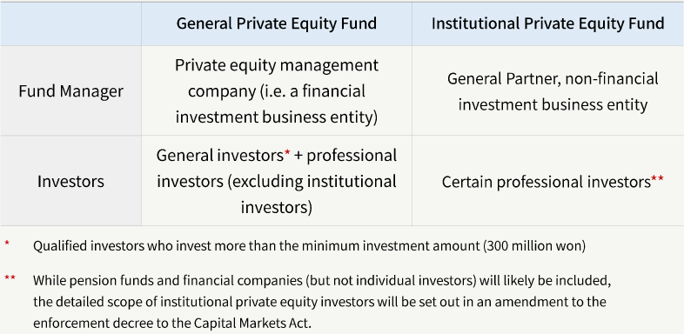Click the General Partner, non-financial cell

tap(548, 91)
